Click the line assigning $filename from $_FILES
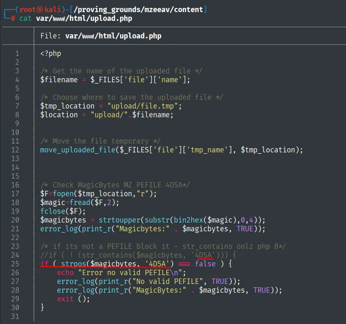Image resolution: width=346 pixels, height=324 pixels. (x=115, y=80)
